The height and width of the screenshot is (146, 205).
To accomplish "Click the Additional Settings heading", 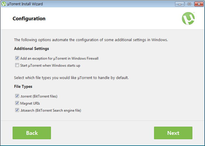I will 32,49.
